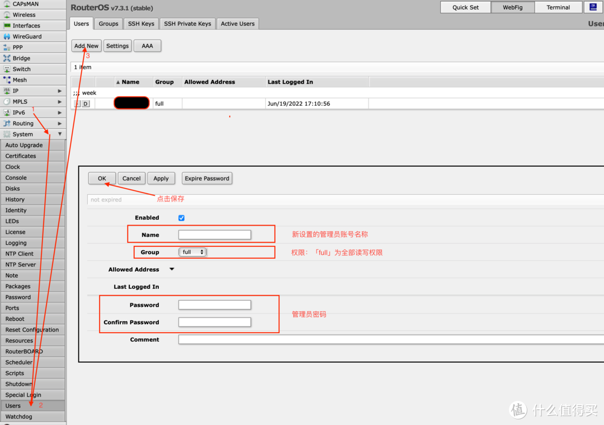Click the Switch icon in sidebar

[x=7, y=69]
